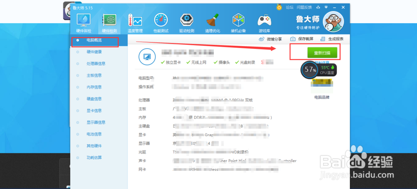Click the 无线上网 checkmark feature
Screen dimensions: 417x189
pyautogui.click(x=196, y=62)
